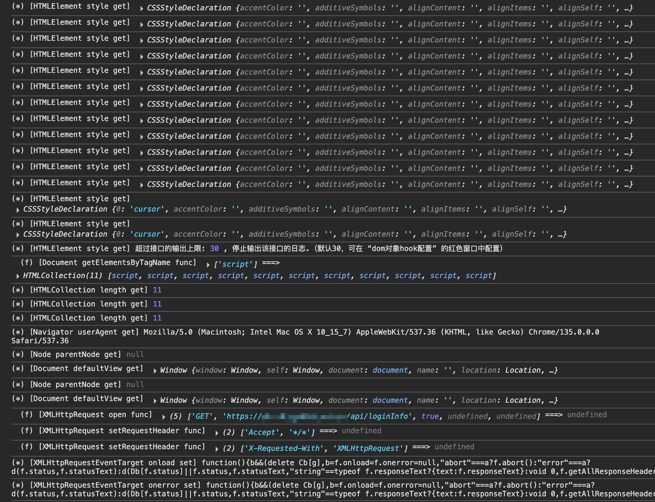Click the last script element in HTMLCollection
Screen dimensions: 655x502
[x=478, y=276]
